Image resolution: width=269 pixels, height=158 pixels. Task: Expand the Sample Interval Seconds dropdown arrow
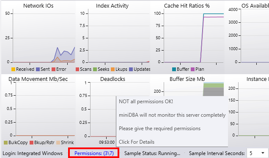pos(263,153)
